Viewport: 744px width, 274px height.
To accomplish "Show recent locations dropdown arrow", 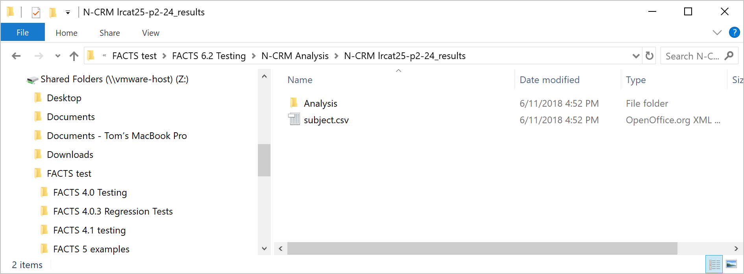I will click(58, 56).
